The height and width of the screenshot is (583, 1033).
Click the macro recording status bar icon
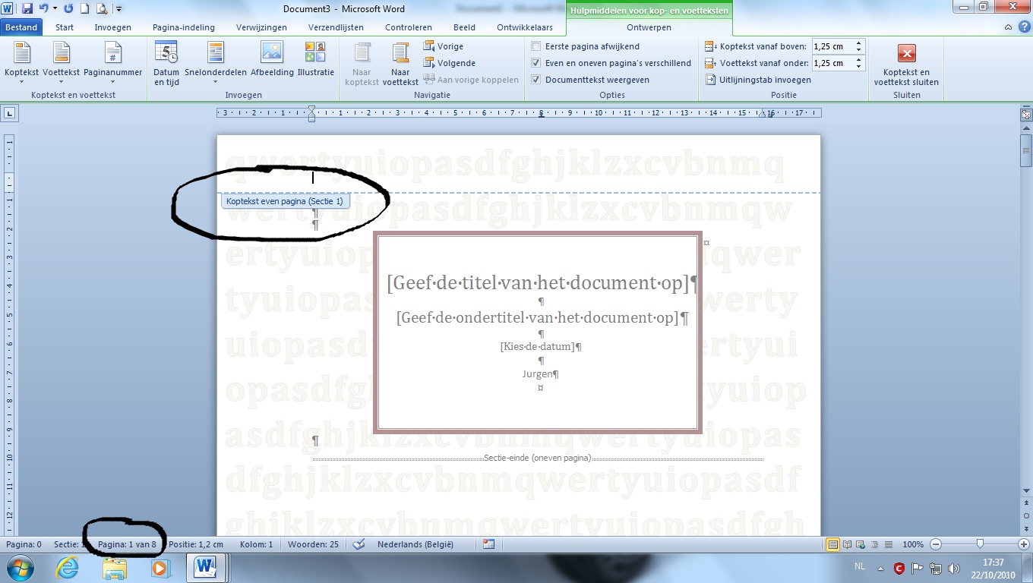(x=488, y=544)
